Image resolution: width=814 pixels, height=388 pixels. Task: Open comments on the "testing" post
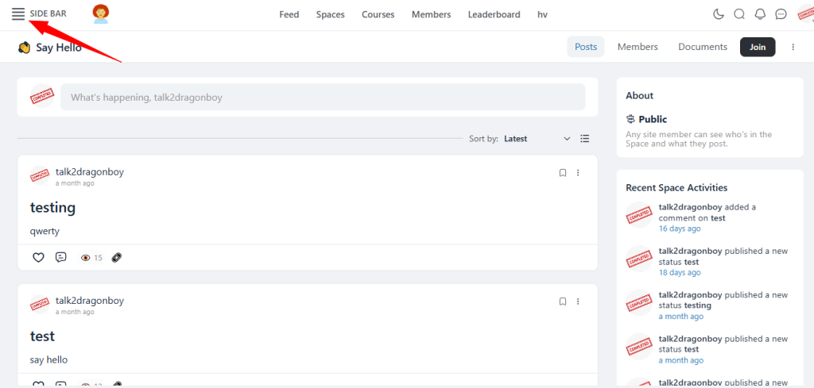point(61,257)
